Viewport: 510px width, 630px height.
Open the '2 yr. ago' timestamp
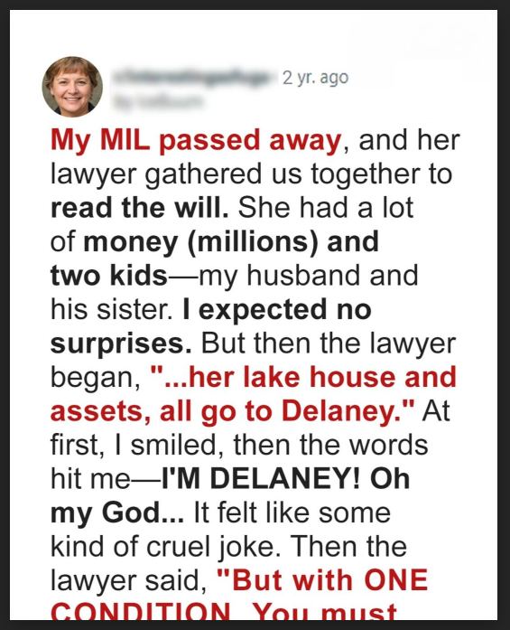coord(315,78)
